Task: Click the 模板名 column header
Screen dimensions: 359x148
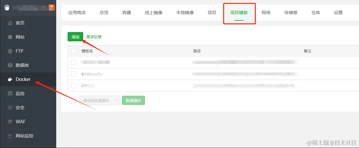Action: [87, 51]
